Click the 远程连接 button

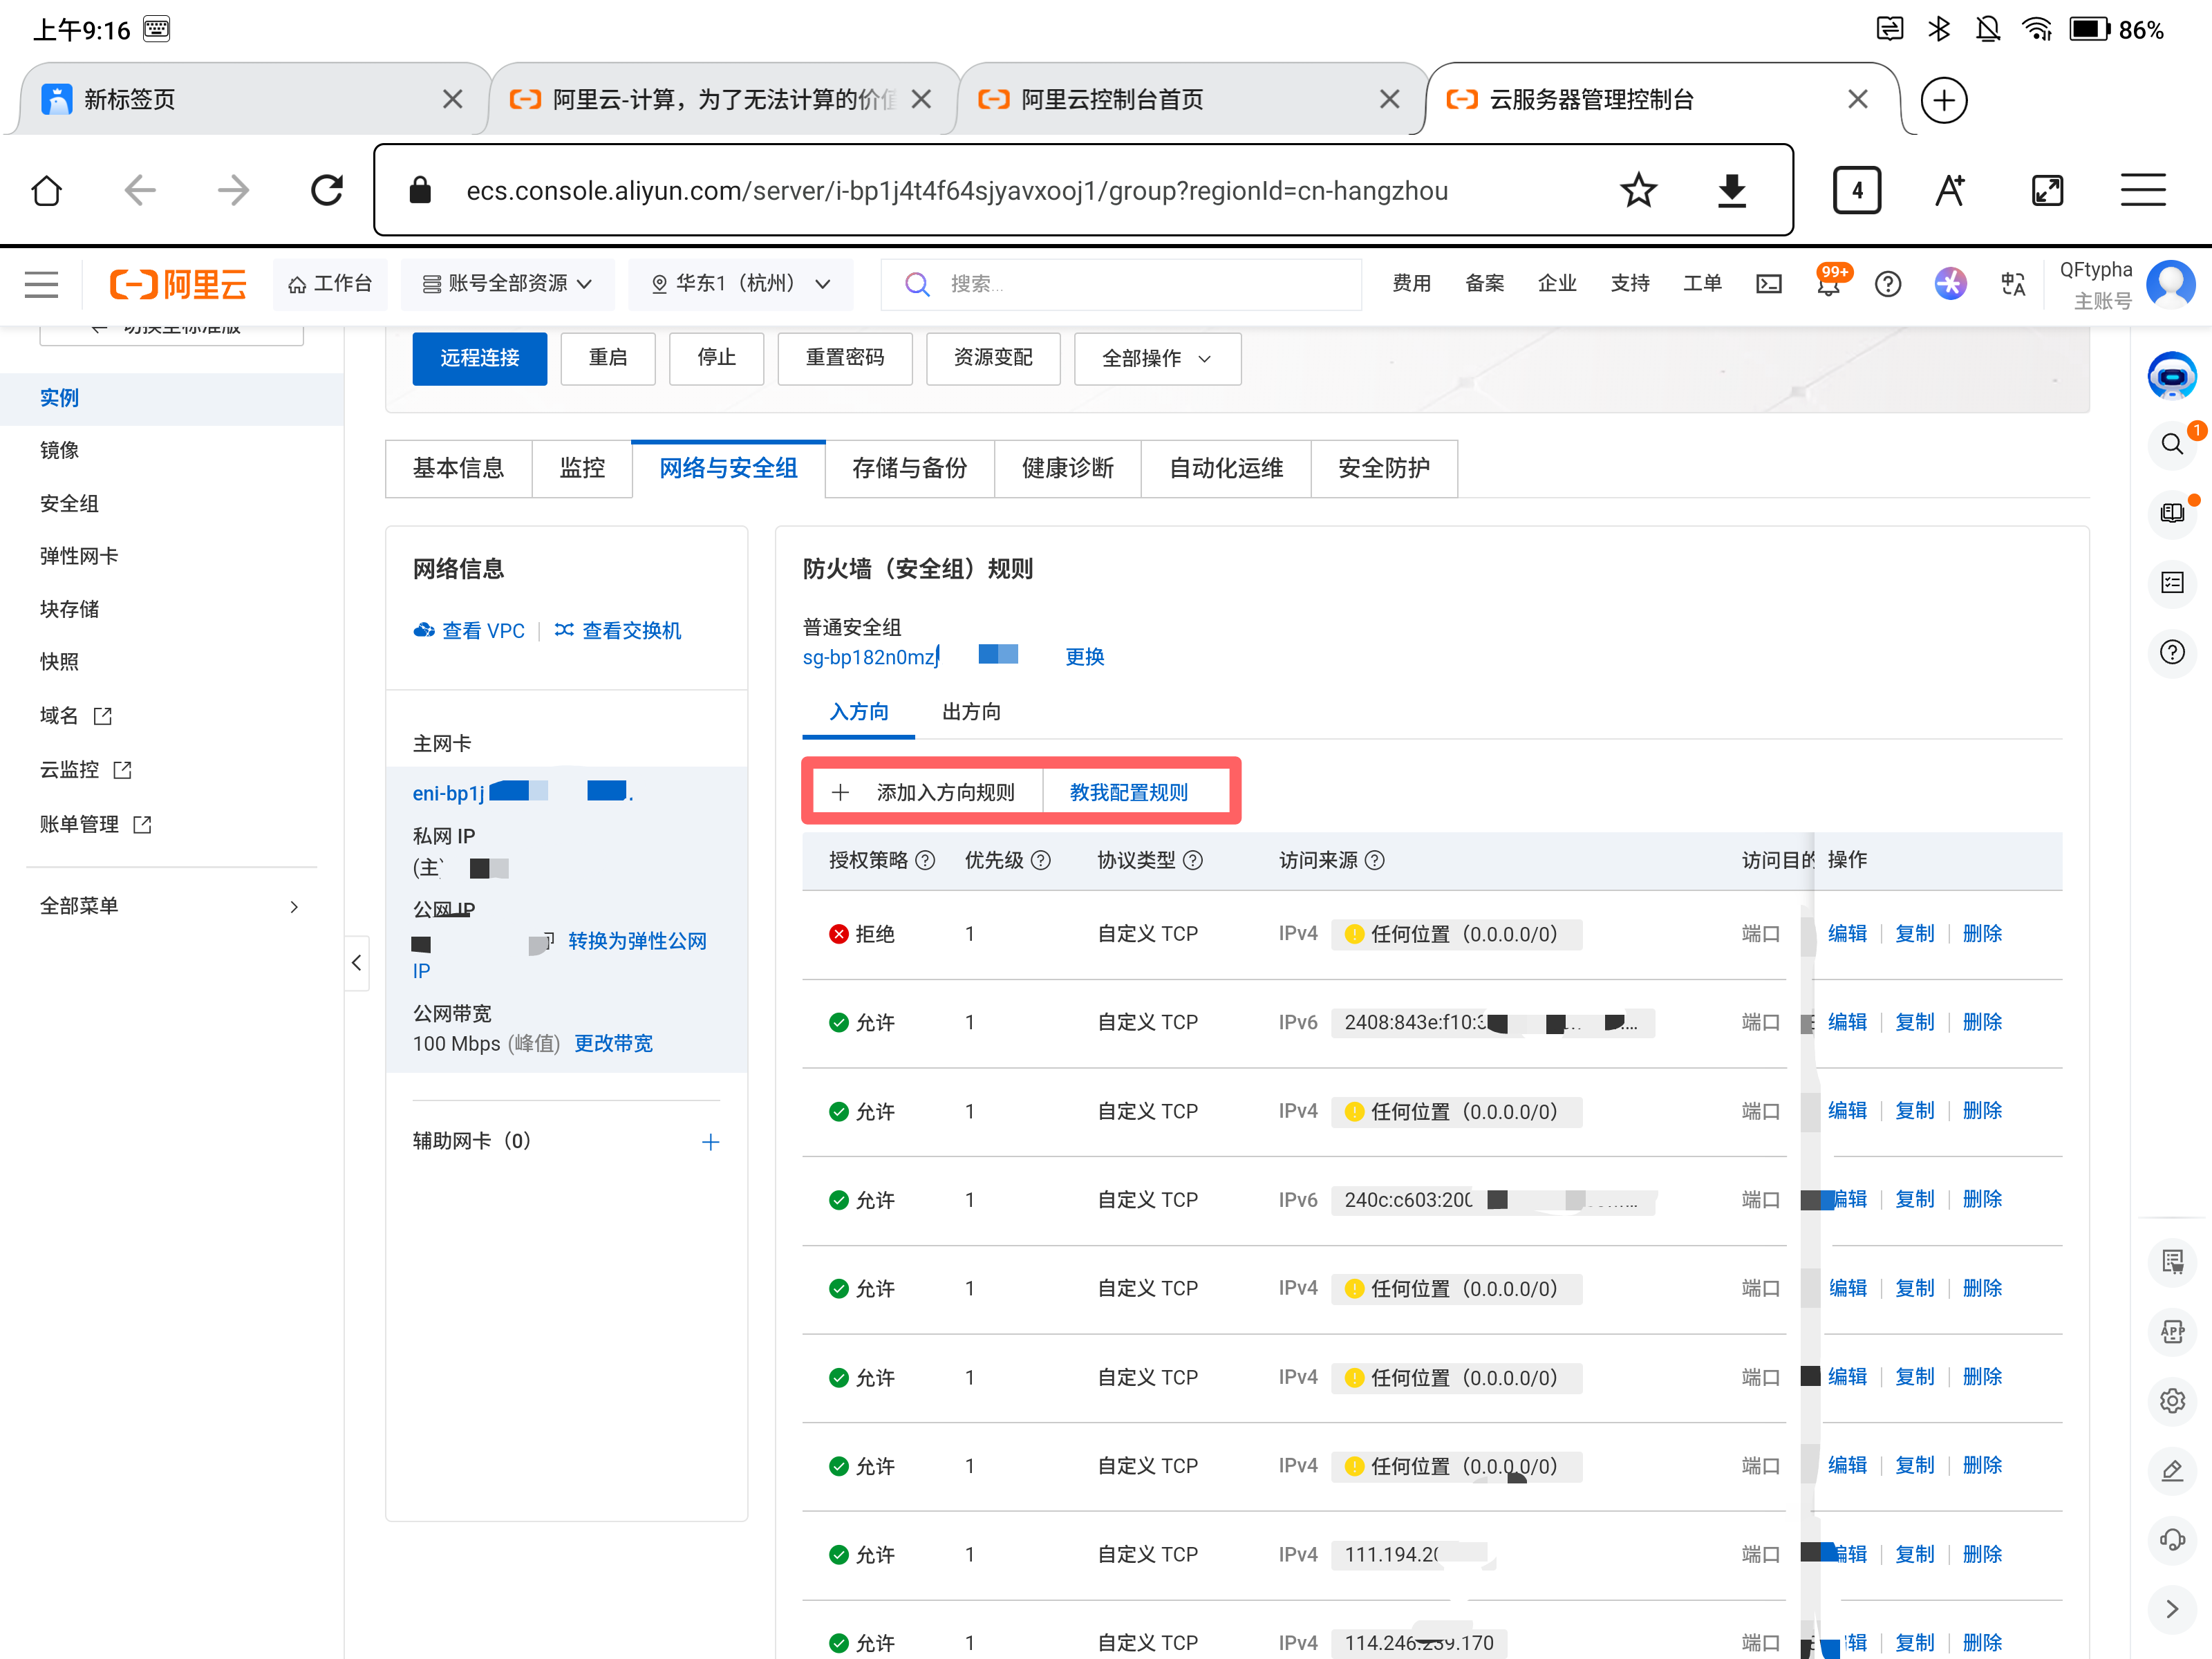click(479, 358)
